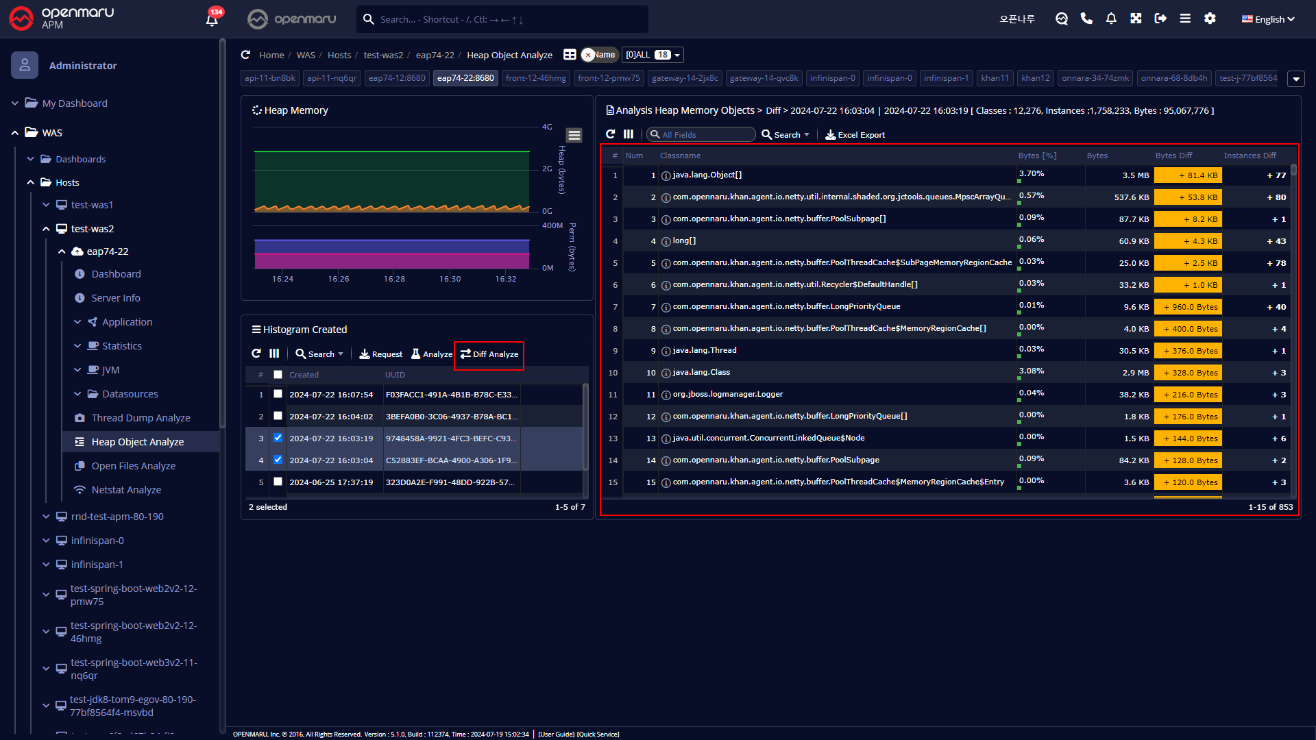Image resolution: width=1316 pixels, height=740 pixels.
Task: Open the [0]ALL 18 dropdown
Action: coord(653,55)
